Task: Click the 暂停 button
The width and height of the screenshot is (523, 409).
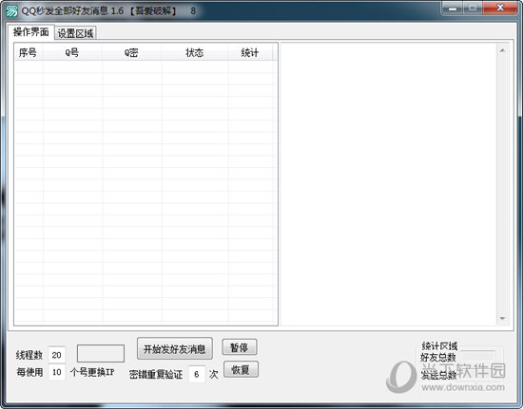Action: [x=240, y=347]
